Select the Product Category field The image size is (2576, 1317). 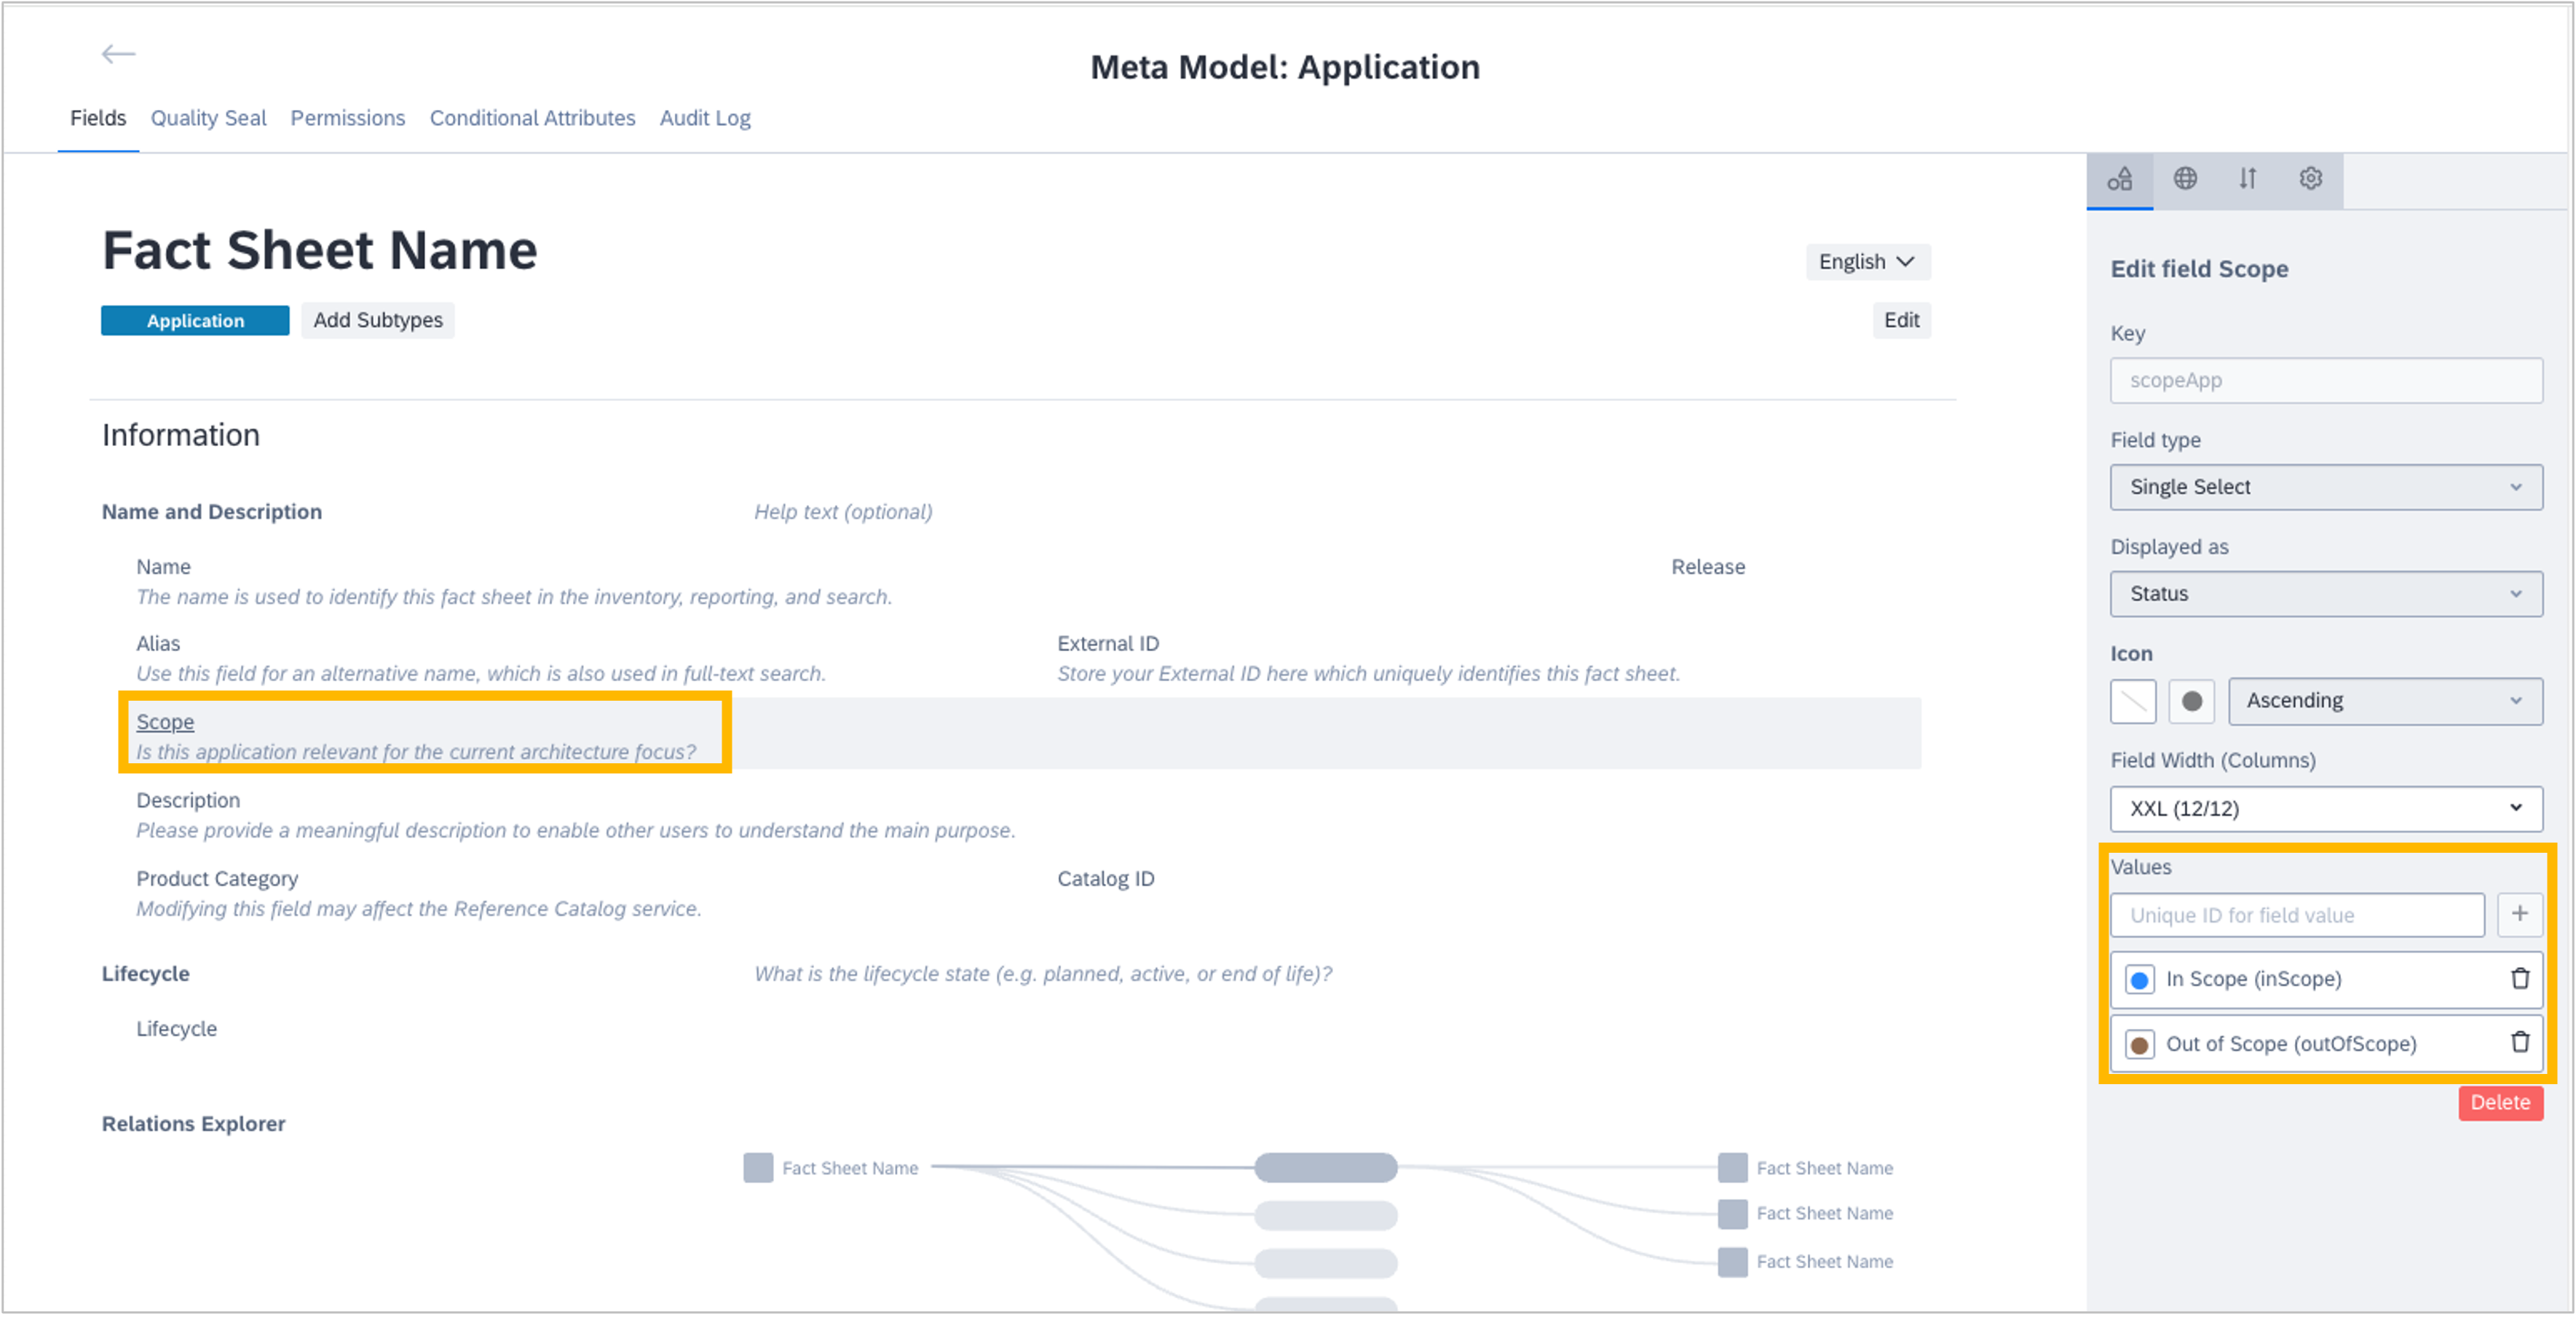[217, 878]
